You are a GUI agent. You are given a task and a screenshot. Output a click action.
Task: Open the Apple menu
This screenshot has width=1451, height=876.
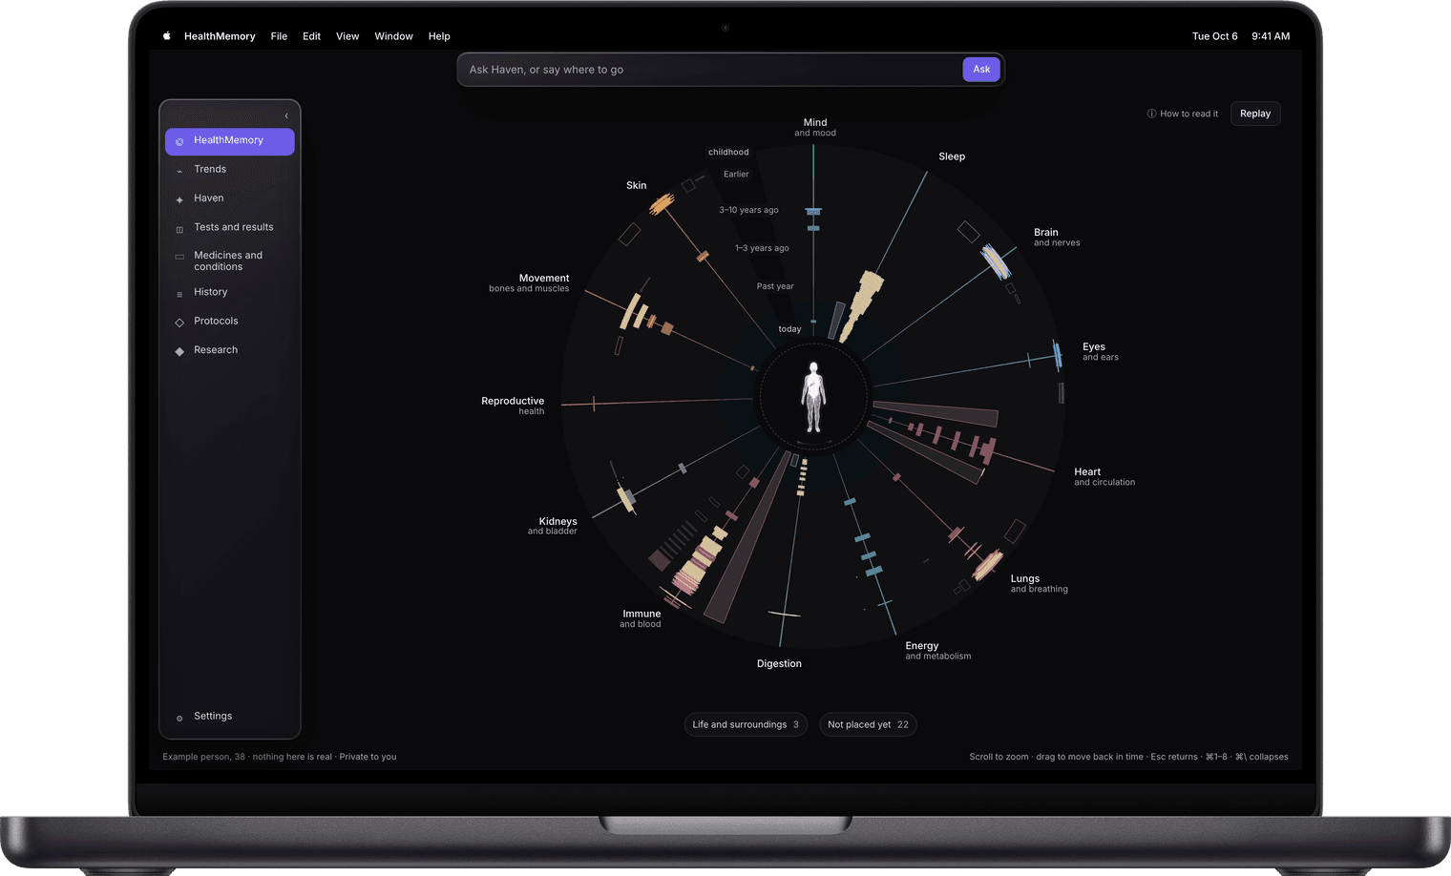167,36
